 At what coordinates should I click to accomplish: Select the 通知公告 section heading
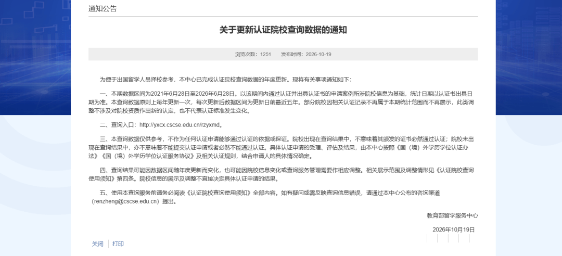pos(103,9)
